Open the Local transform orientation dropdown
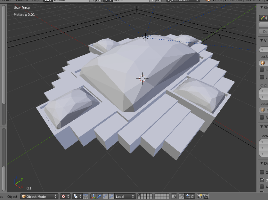The height and width of the screenshot is (200, 268). click(x=125, y=197)
